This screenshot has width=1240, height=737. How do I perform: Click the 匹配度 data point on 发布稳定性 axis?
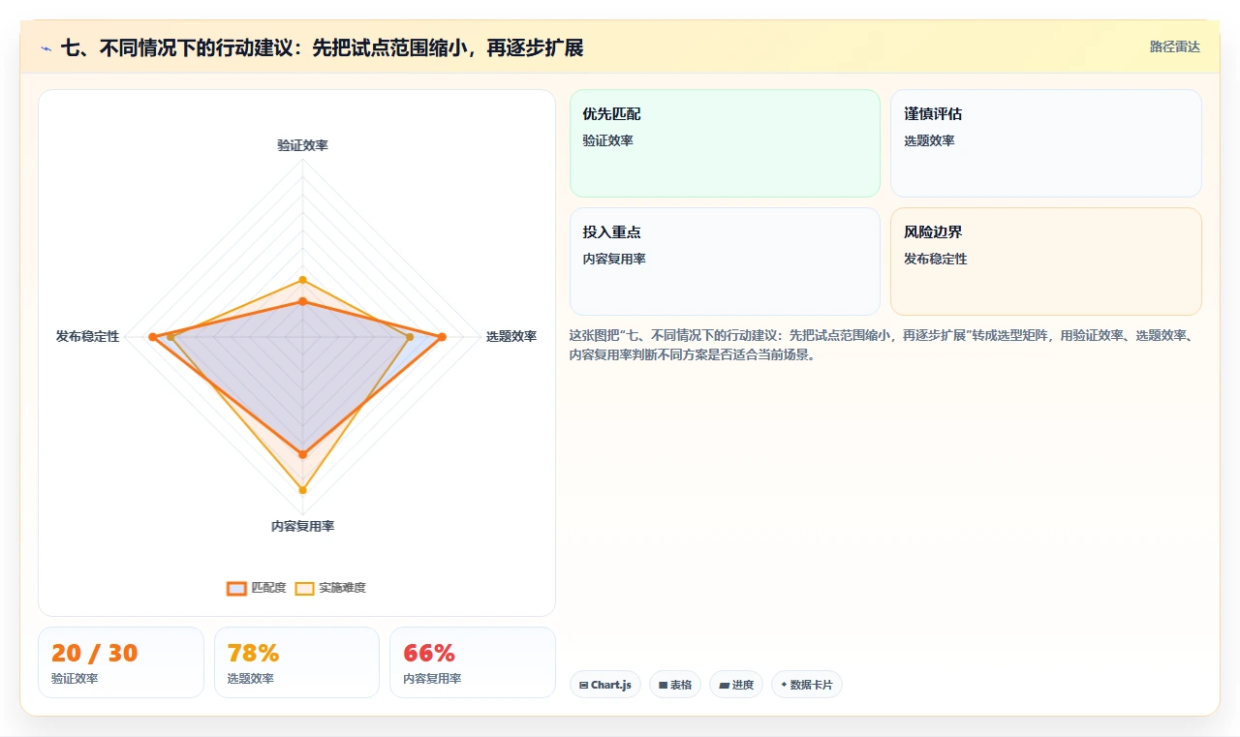(x=152, y=337)
